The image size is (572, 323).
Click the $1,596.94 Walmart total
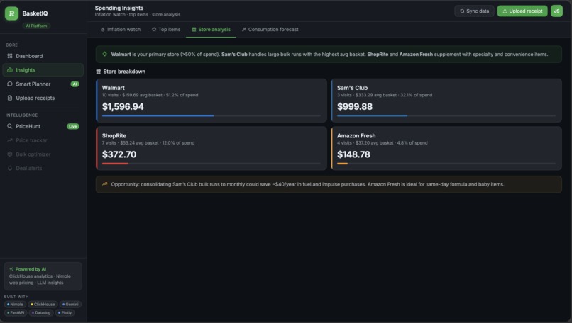point(123,107)
